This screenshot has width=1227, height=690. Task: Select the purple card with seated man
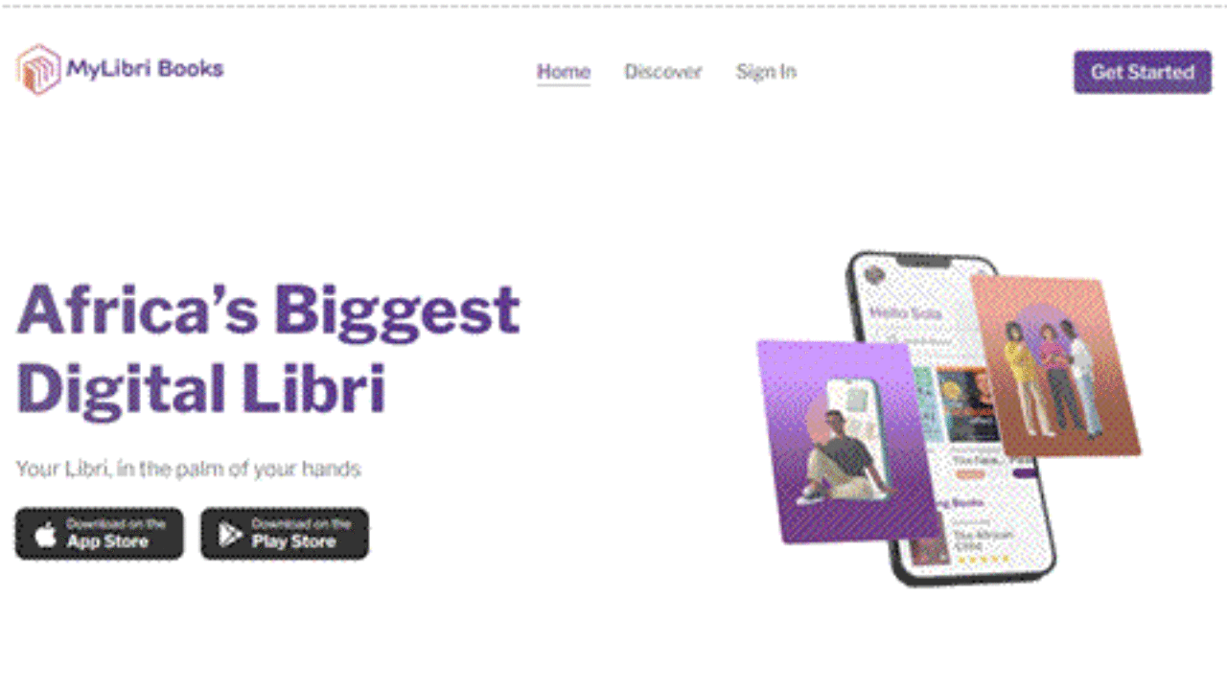click(848, 442)
